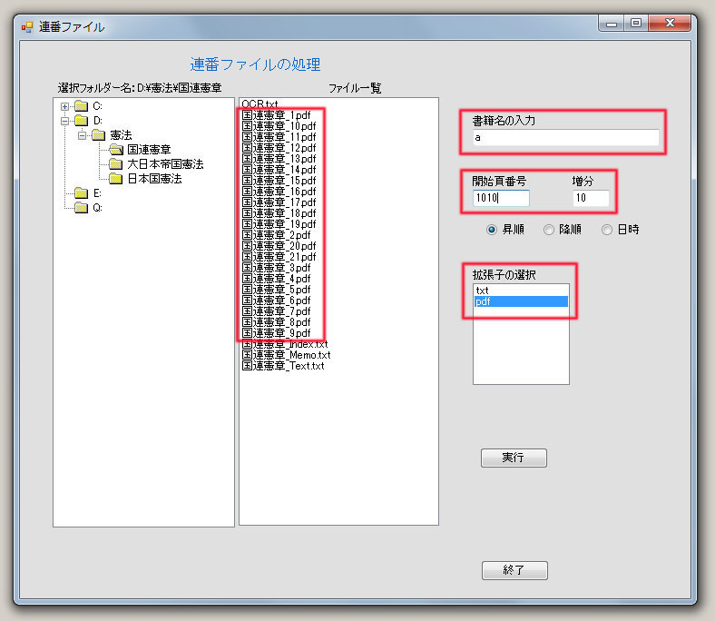Click the 憲法 folder icon
715x621 pixels.
(x=99, y=135)
